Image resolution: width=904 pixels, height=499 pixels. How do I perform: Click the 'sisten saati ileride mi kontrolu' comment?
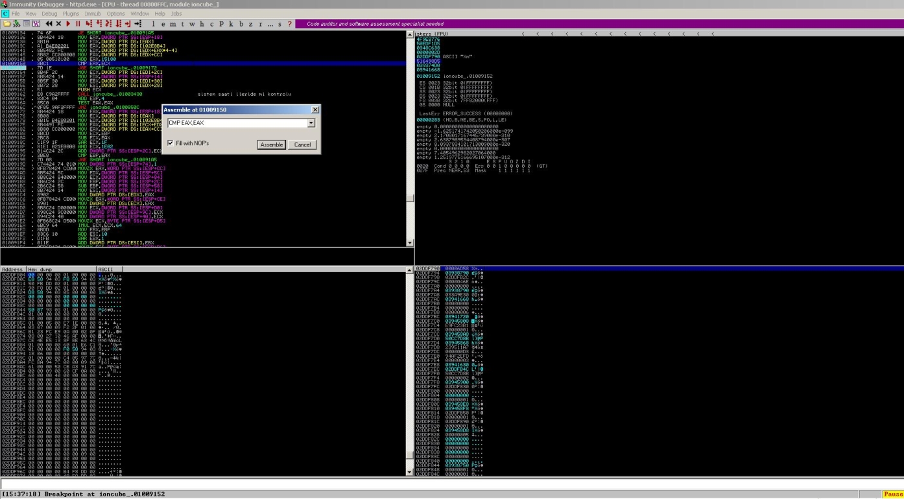pyautogui.click(x=244, y=94)
